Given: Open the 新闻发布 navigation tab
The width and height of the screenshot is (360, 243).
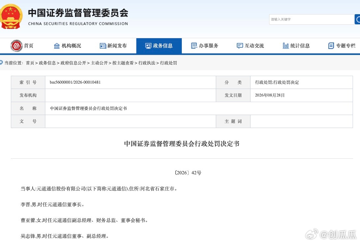Looking at the screenshot, I should click(x=113, y=46).
